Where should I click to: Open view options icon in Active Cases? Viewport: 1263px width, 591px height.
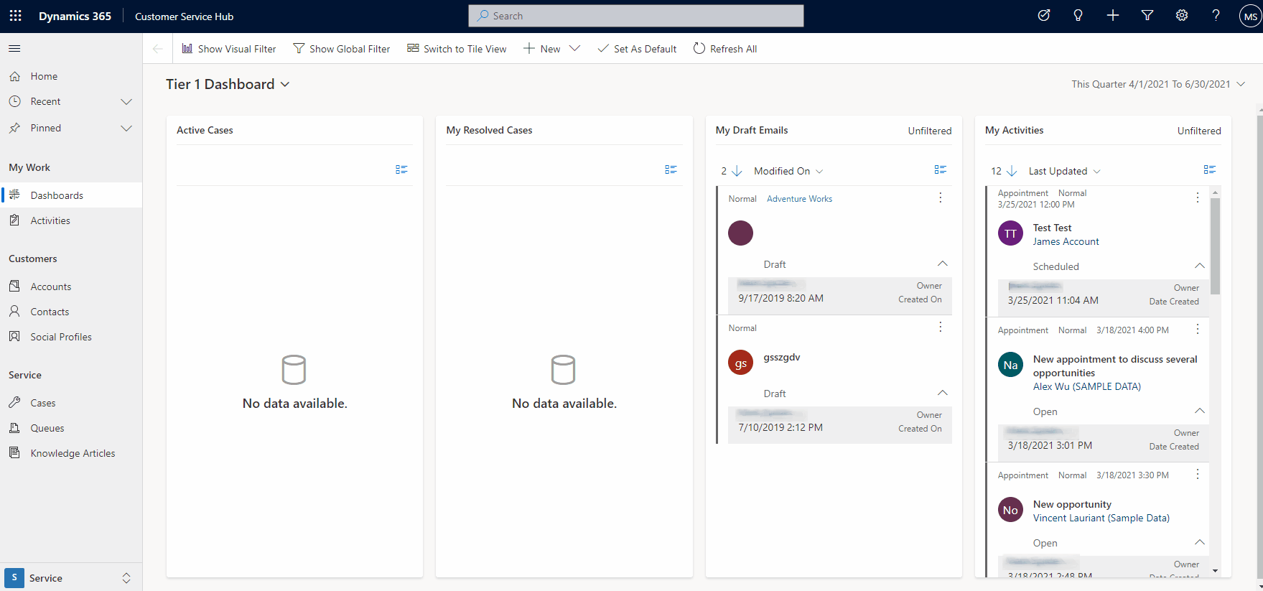(x=401, y=169)
